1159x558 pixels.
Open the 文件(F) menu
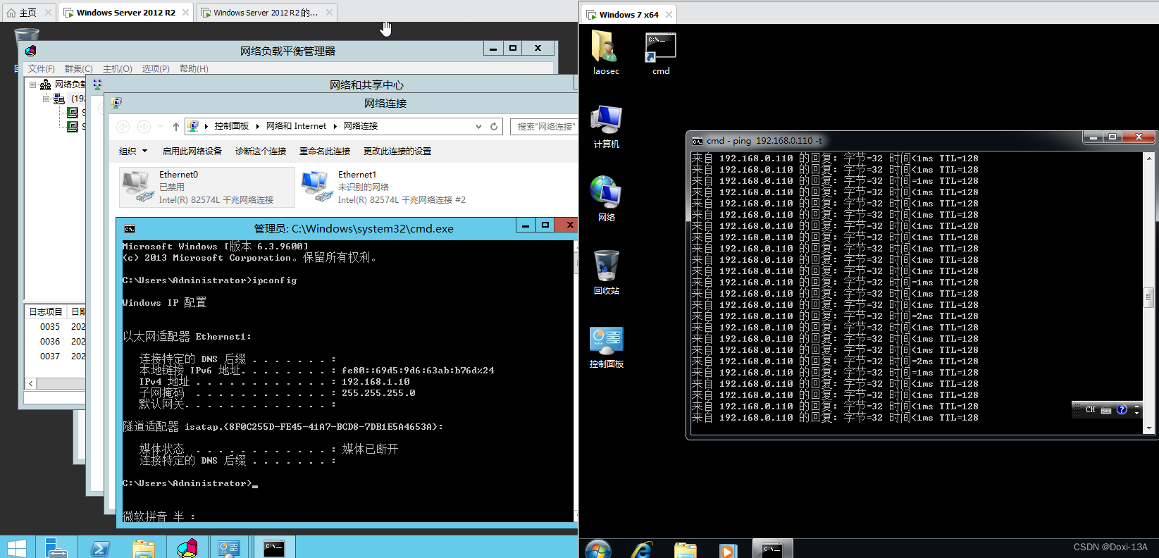pyautogui.click(x=41, y=69)
